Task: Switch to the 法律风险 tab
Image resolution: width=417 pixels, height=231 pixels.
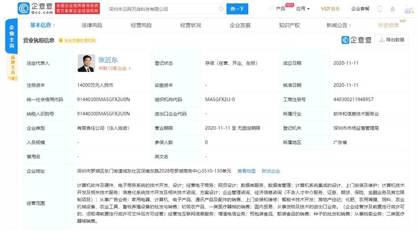Action: tap(92, 25)
